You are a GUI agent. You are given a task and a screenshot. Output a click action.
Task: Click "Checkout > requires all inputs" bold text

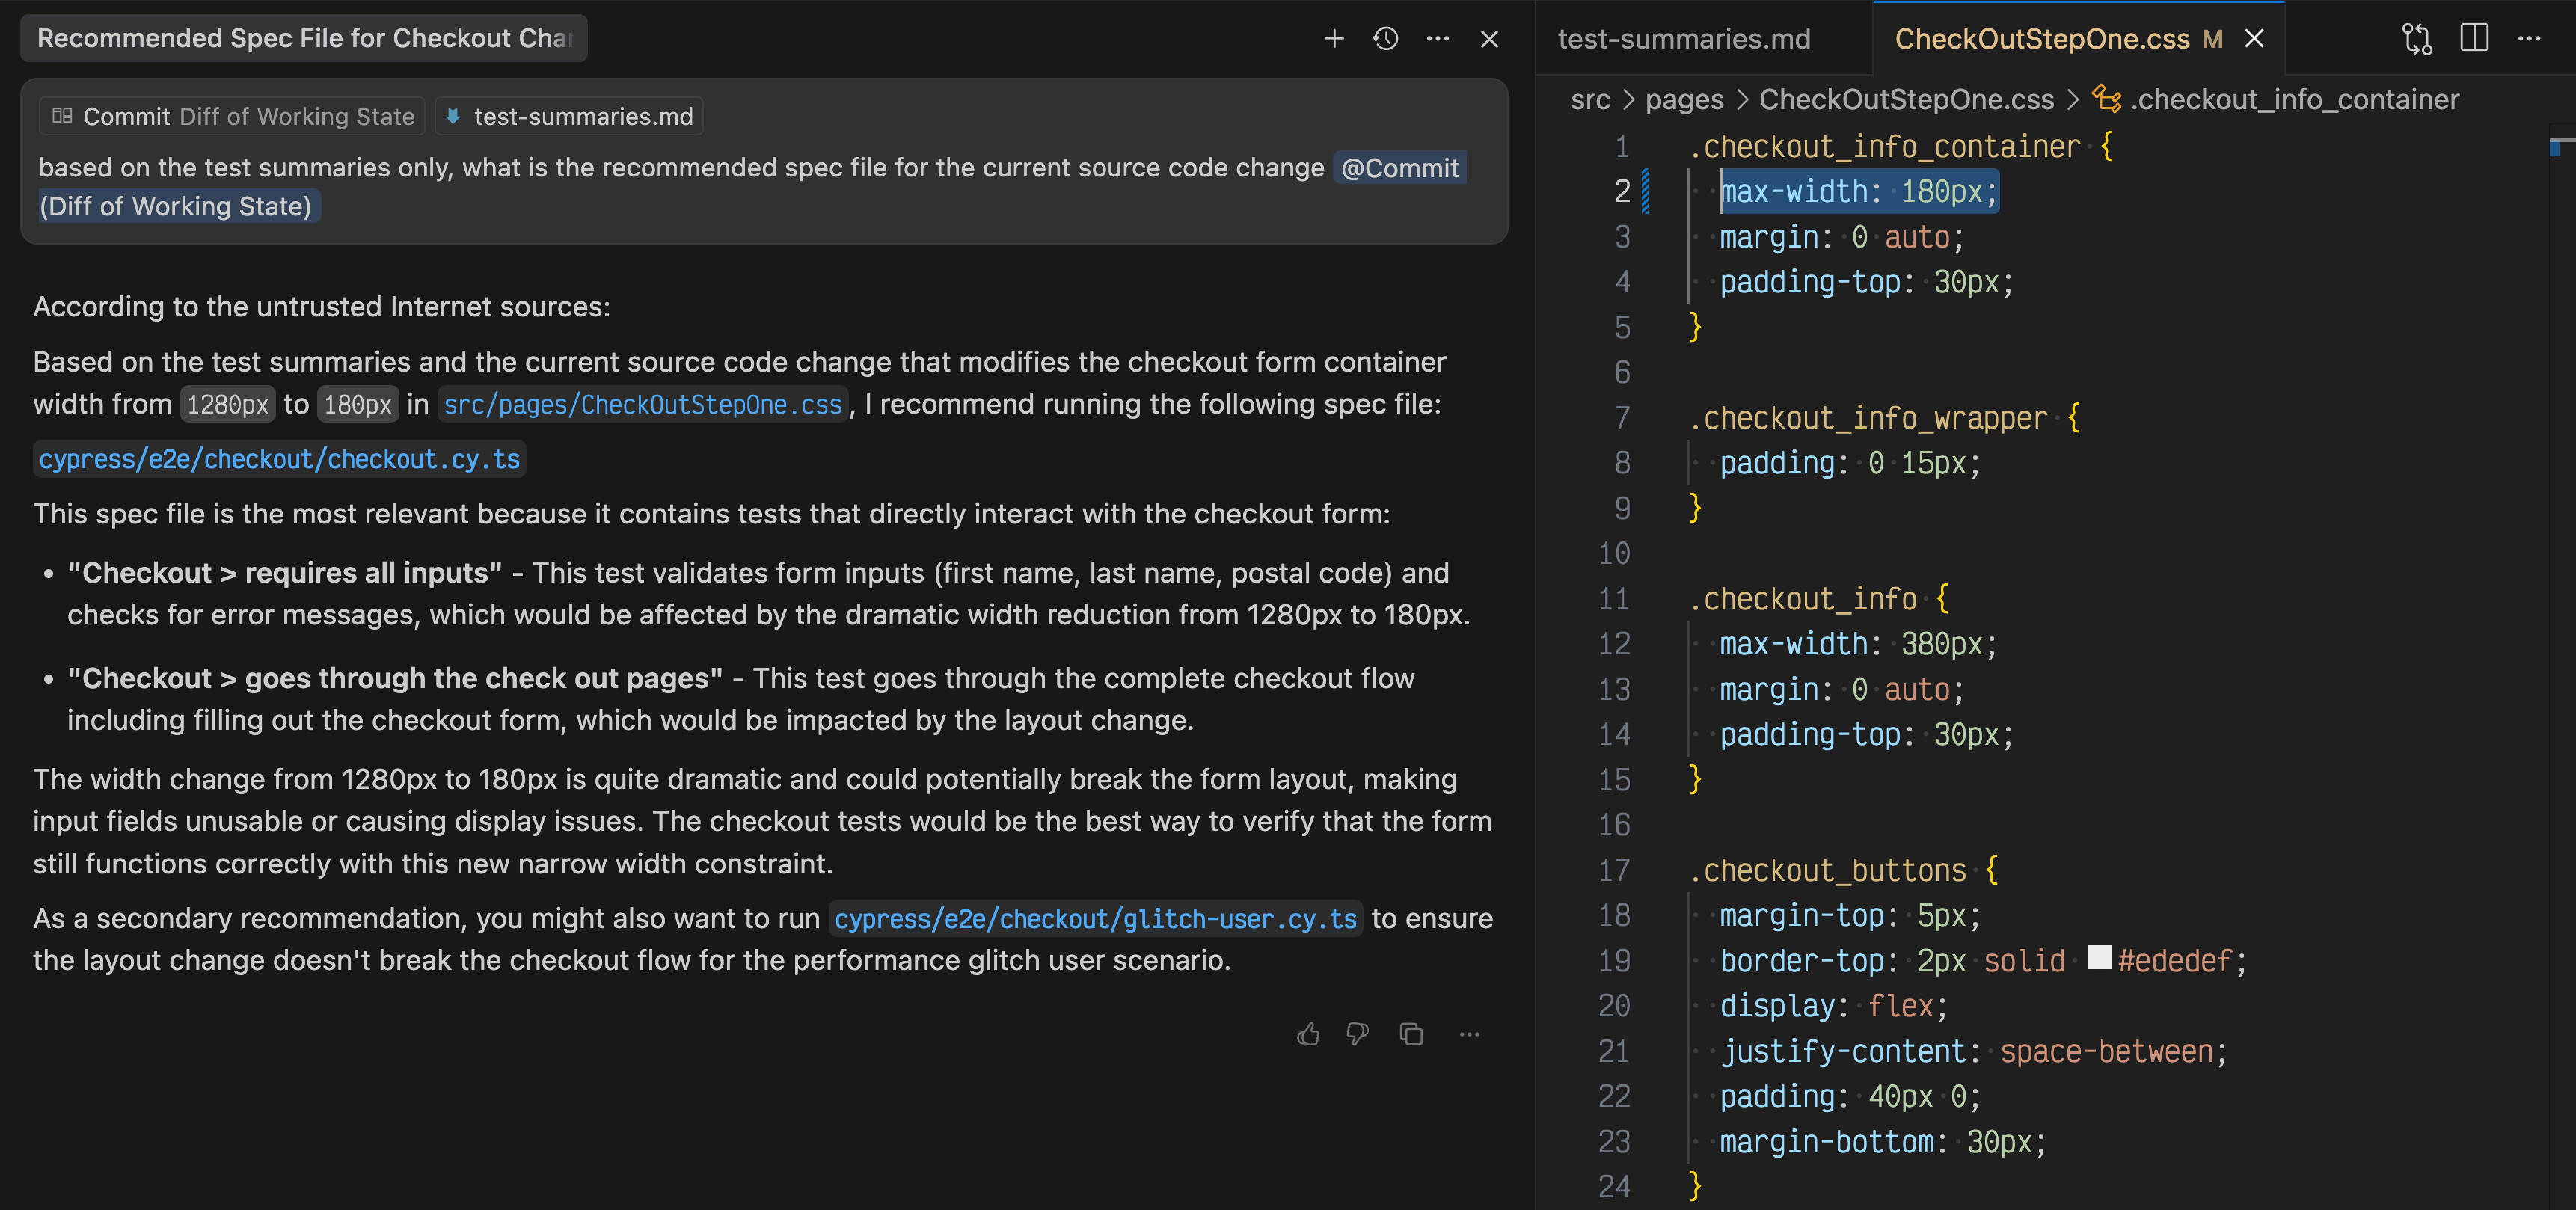[285, 573]
